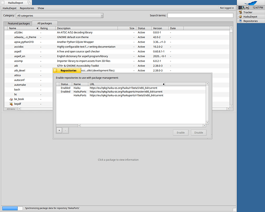265x212 pixels.
Task: Select the HaikuPorts r1beta5 repository row
Action: pos(131,95)
